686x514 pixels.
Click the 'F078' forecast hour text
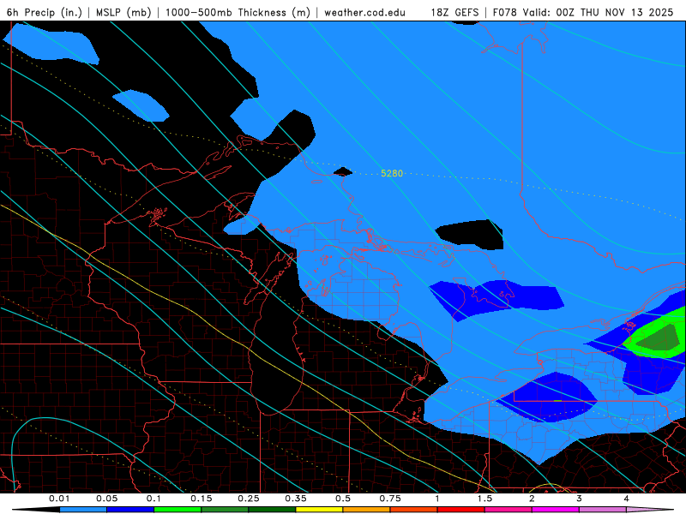point(505,12)
